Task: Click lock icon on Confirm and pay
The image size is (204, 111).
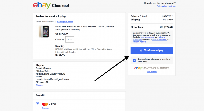Action: click(141, 50)
